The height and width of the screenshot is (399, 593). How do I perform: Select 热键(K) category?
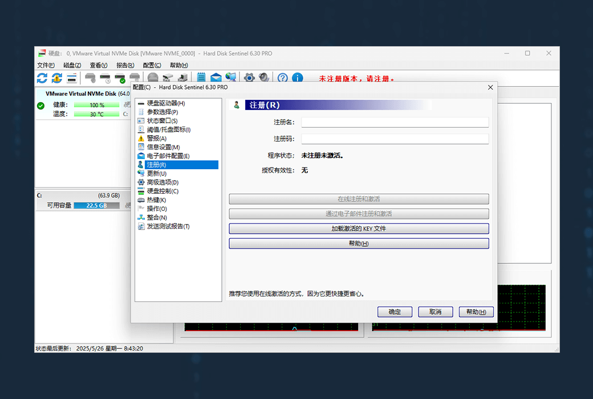[156, 199]
